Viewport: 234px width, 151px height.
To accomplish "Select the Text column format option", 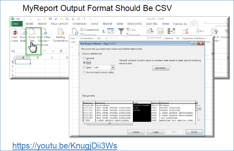I will tap(84, 63).
